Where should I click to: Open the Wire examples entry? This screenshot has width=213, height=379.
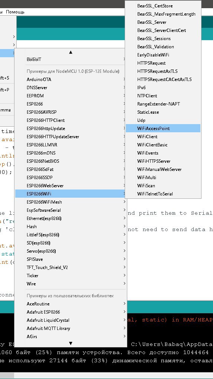coord(71,284)
